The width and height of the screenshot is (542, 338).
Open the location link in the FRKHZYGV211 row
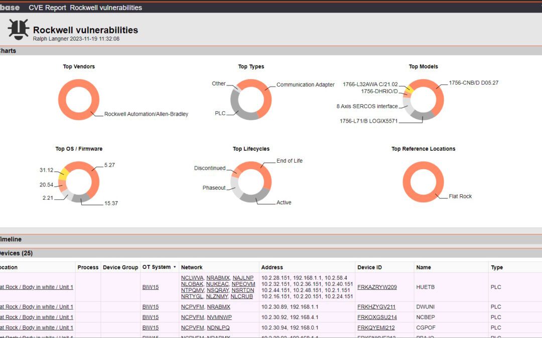click(x=37, y=306)
